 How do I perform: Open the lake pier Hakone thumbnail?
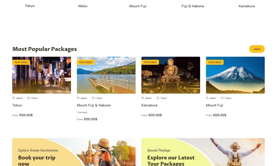tap(106, 75)
